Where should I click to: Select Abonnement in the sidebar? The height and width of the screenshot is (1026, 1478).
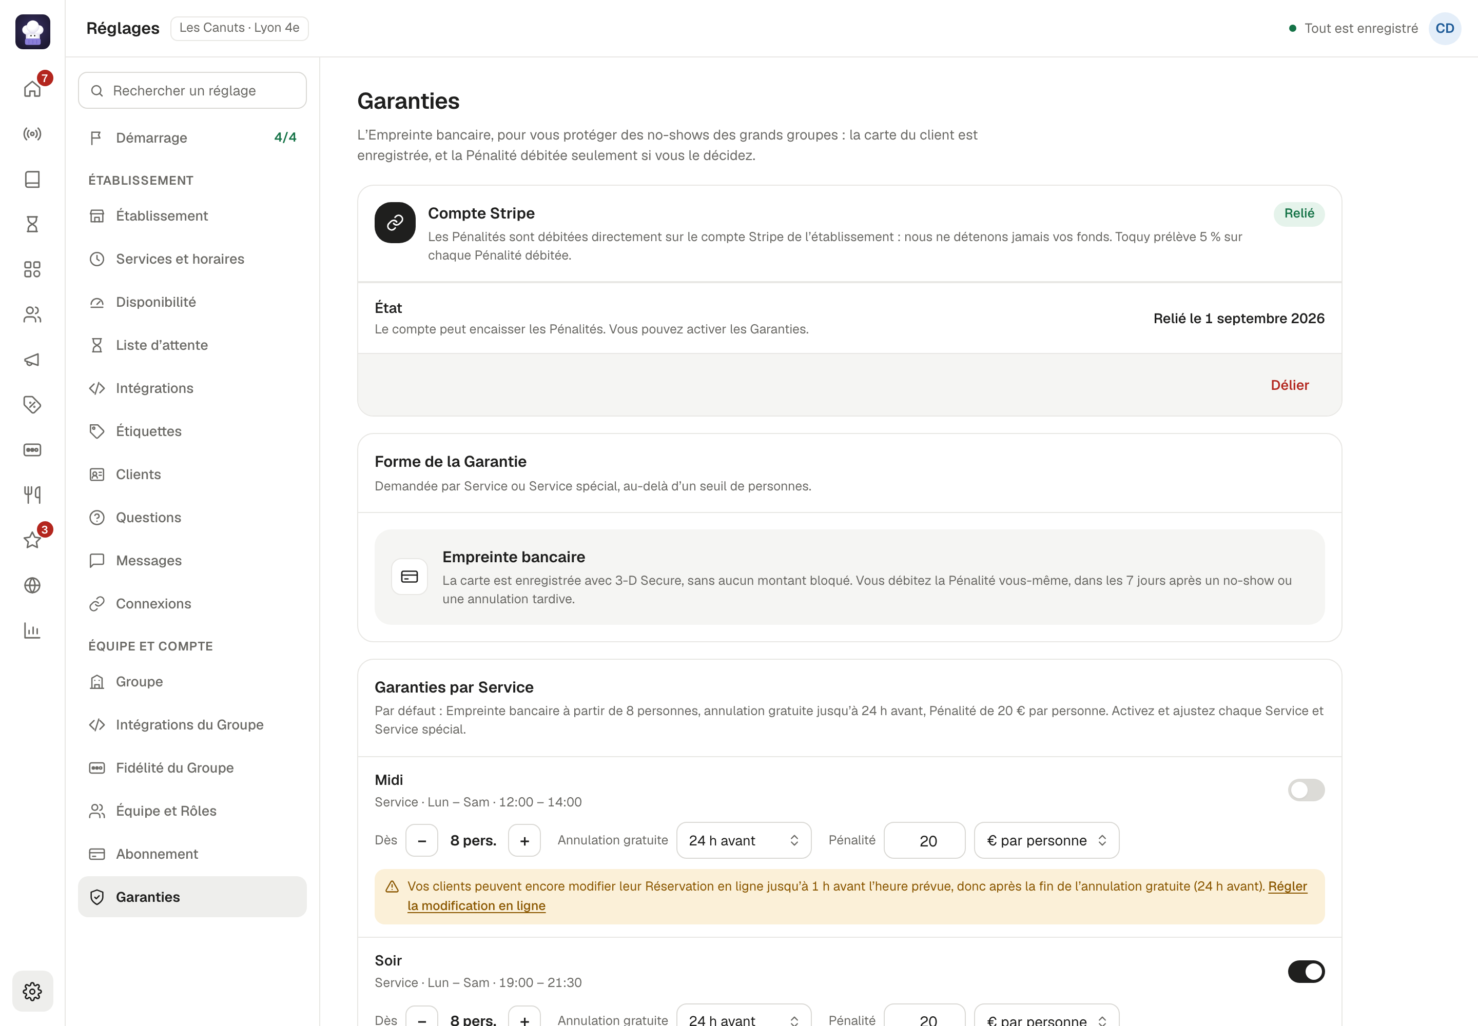[x=192, y=854]
